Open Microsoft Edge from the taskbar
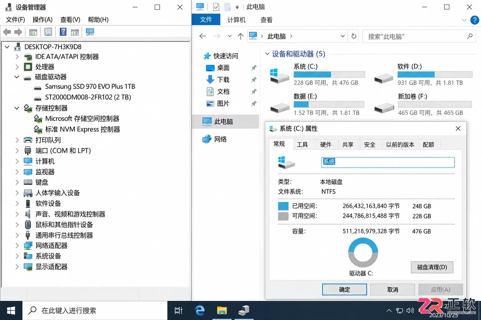Screen dimensions: 481x320 pyautogui.click(x=200, y=310)
